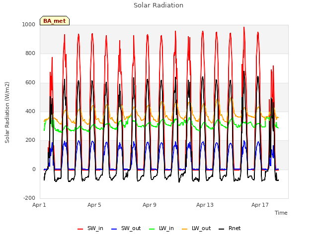The image size is (318, 238).
Task: Click the -200 y-axis tick label
Action: pyautogui.click(x=29, y=198)
